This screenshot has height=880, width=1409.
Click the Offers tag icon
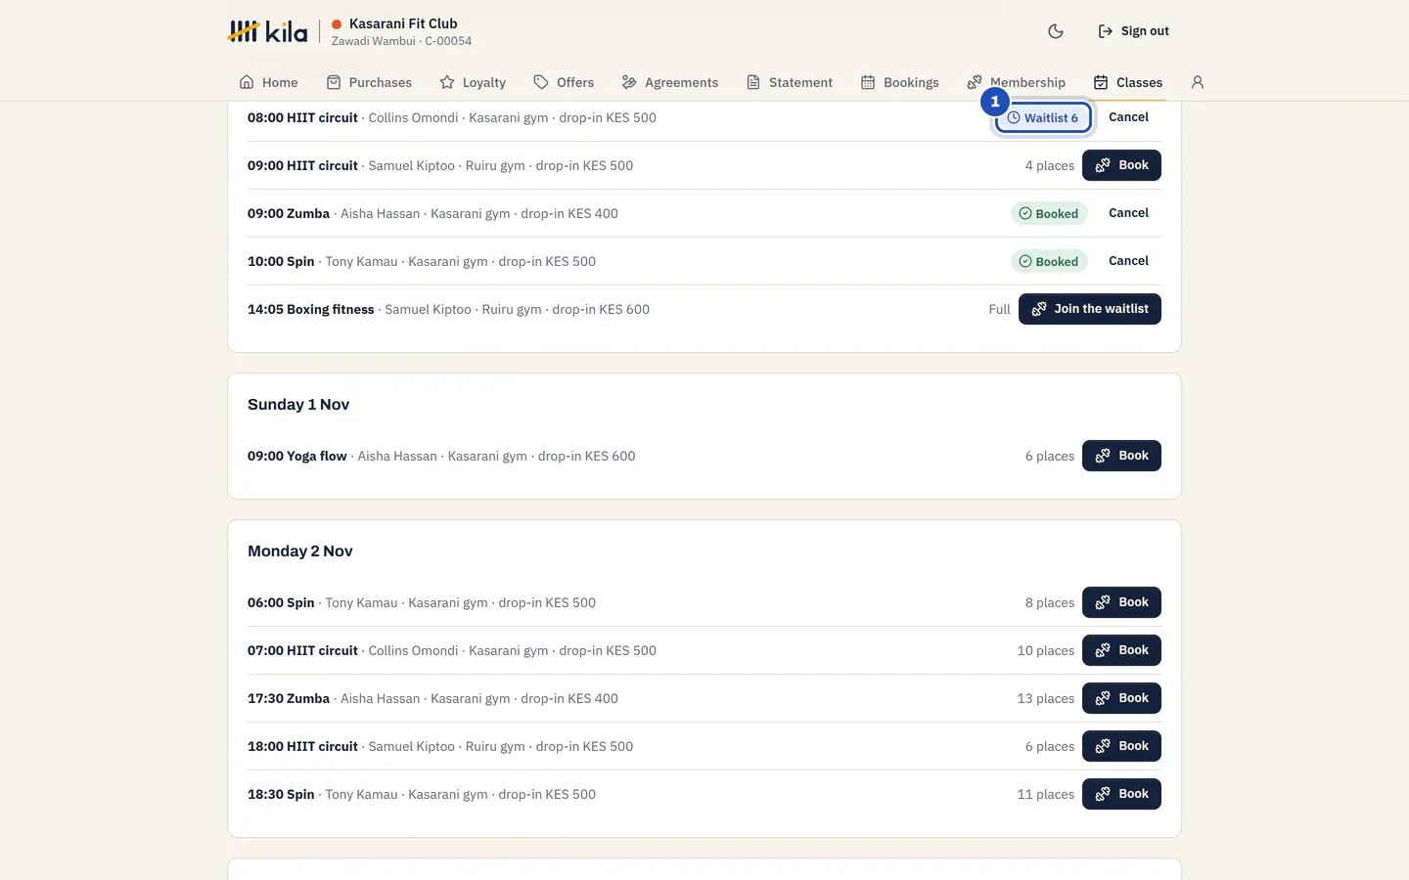(541, 82)
